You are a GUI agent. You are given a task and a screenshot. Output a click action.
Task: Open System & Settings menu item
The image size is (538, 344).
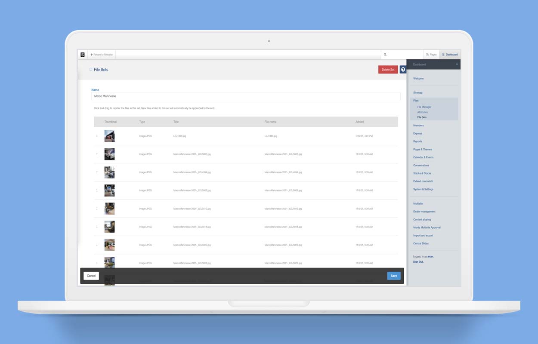click(423, 189)
